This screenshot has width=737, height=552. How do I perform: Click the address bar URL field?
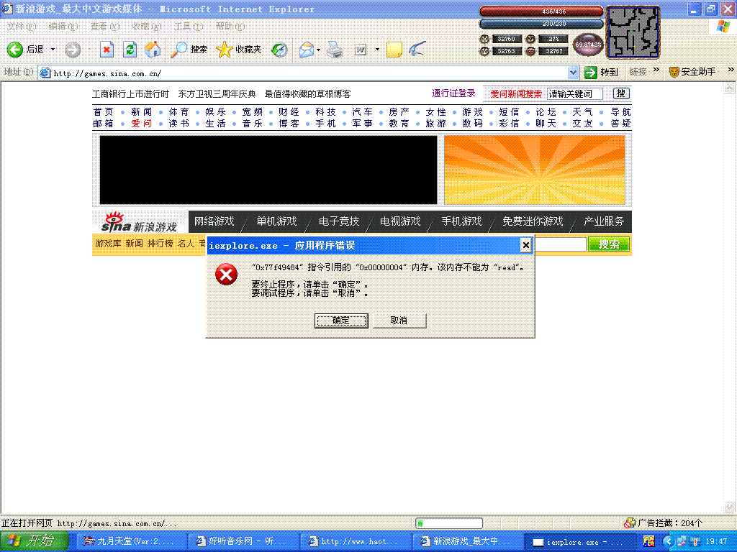tap(309, 73)
